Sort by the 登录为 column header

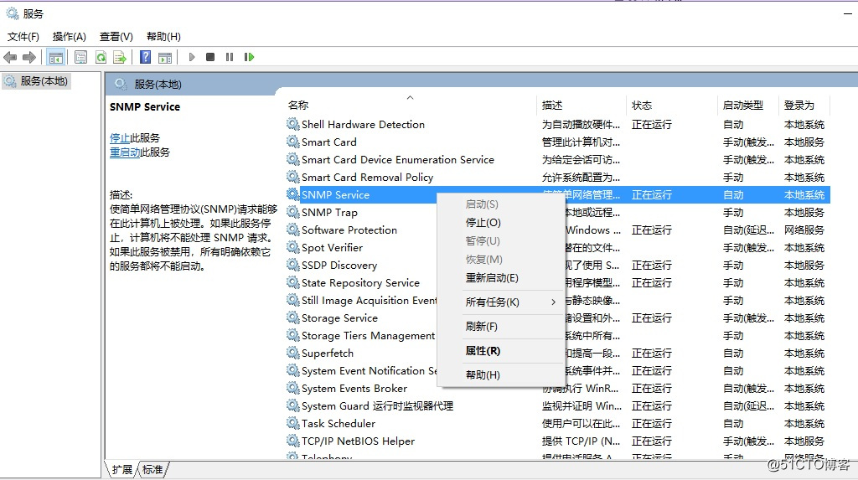pos(805,105)
